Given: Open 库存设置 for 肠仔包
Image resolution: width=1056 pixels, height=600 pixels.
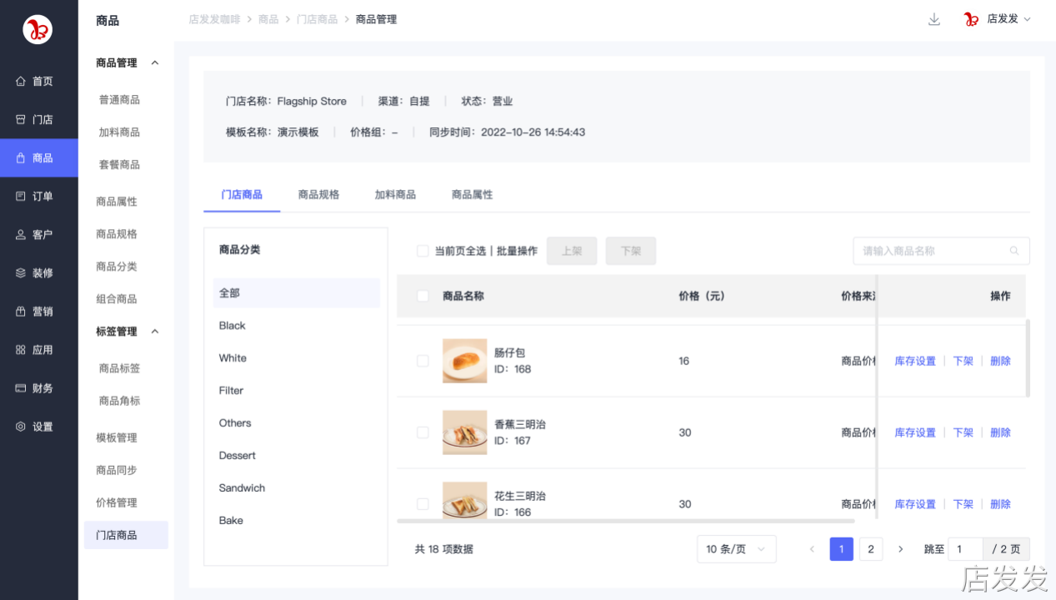Looking at the screenshot, I should coord(915,361).
